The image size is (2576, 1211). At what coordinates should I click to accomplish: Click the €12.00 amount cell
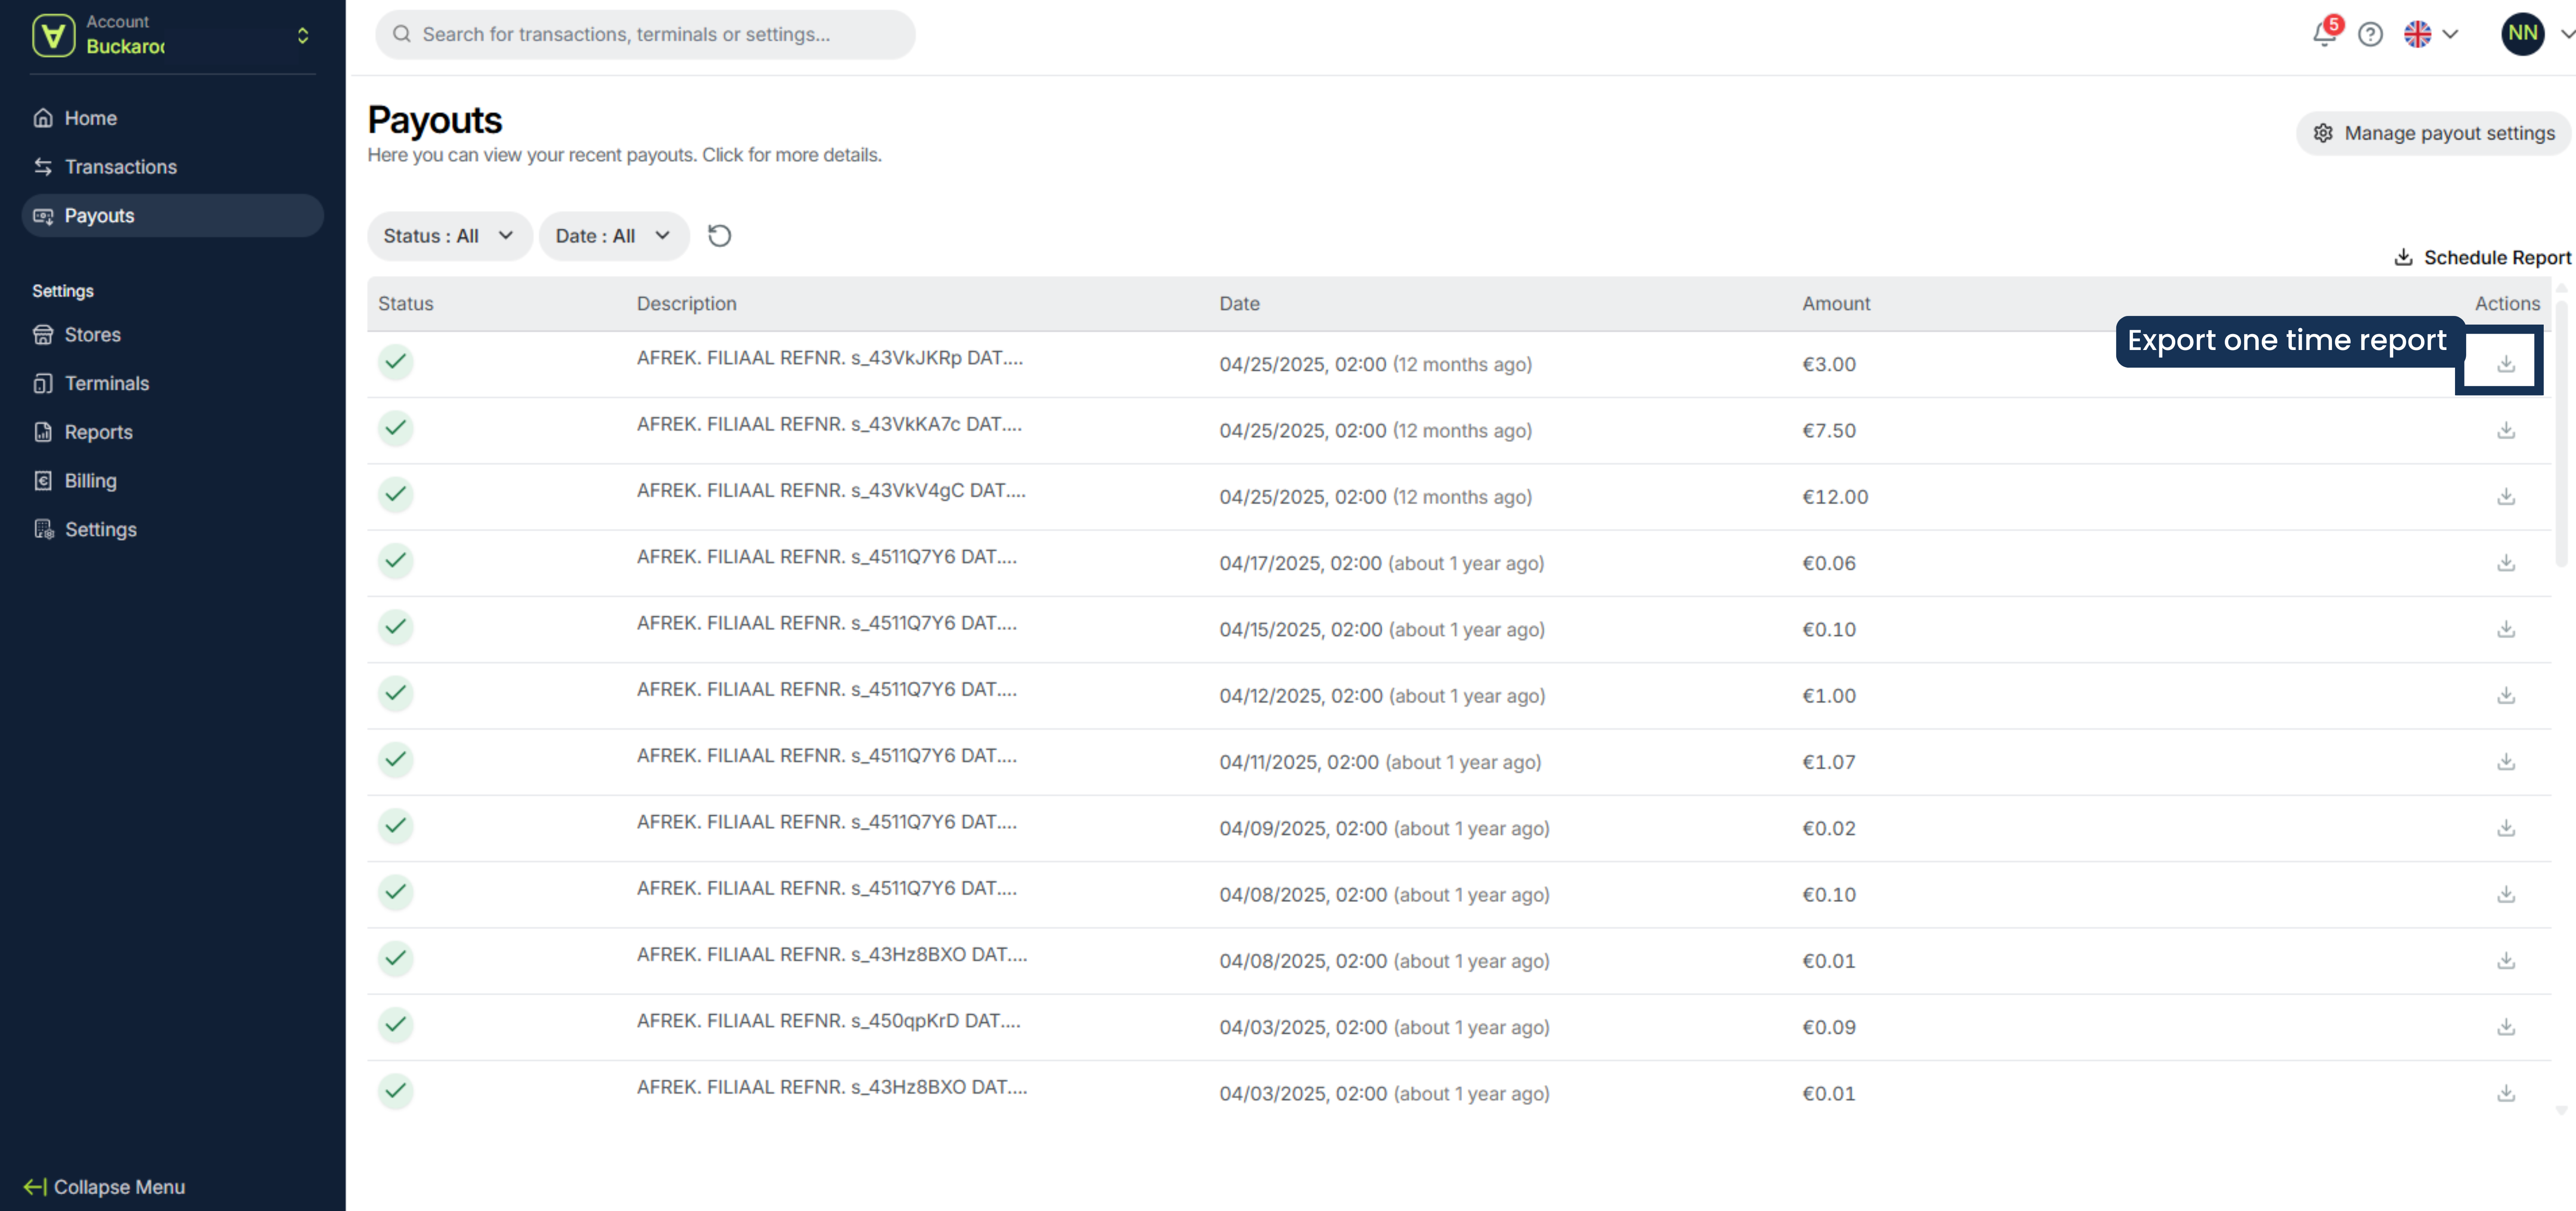[x=1835, y=497]
